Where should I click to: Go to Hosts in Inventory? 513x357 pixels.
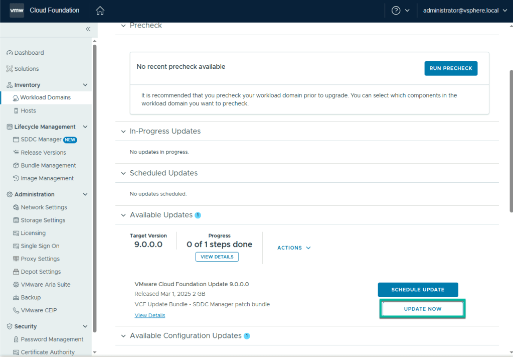tap(28, 110)
